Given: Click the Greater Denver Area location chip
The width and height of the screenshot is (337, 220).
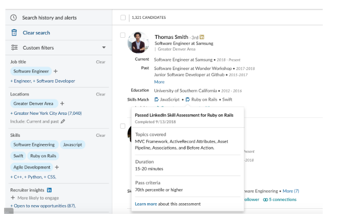Looking at the screenshot, I should pyautogui.click(x=34, y=104).
